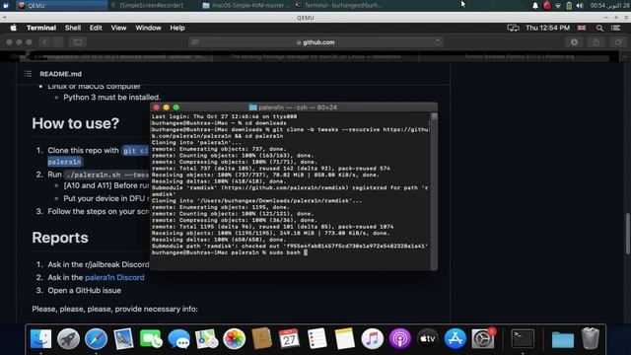Viewport: 631px width, 355px height.
Task: Click the 'How to use?' heading
Action: [x=76, y=123]
